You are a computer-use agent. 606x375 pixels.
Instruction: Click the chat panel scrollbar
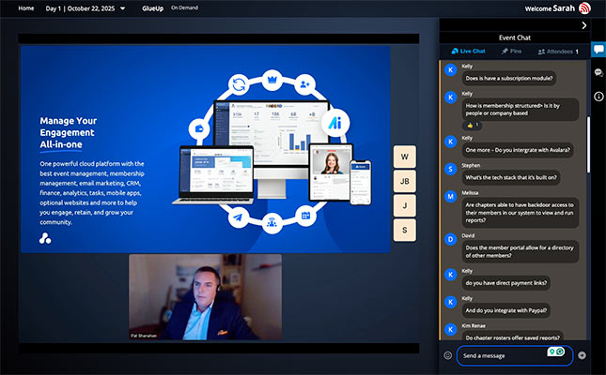(x=588, y=144)
